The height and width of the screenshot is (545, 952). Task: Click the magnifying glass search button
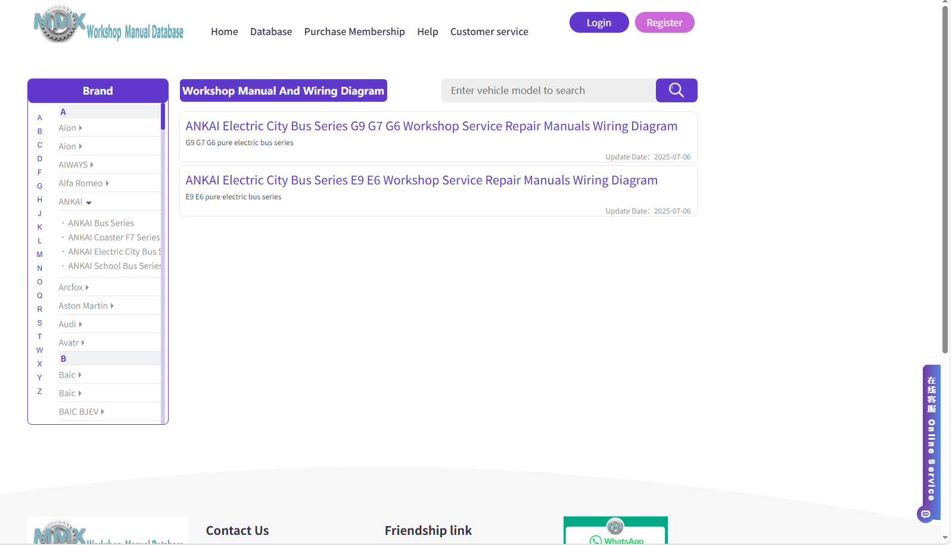[676, 90]
